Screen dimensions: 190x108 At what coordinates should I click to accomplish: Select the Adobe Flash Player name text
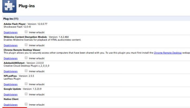tap(15, 24)
